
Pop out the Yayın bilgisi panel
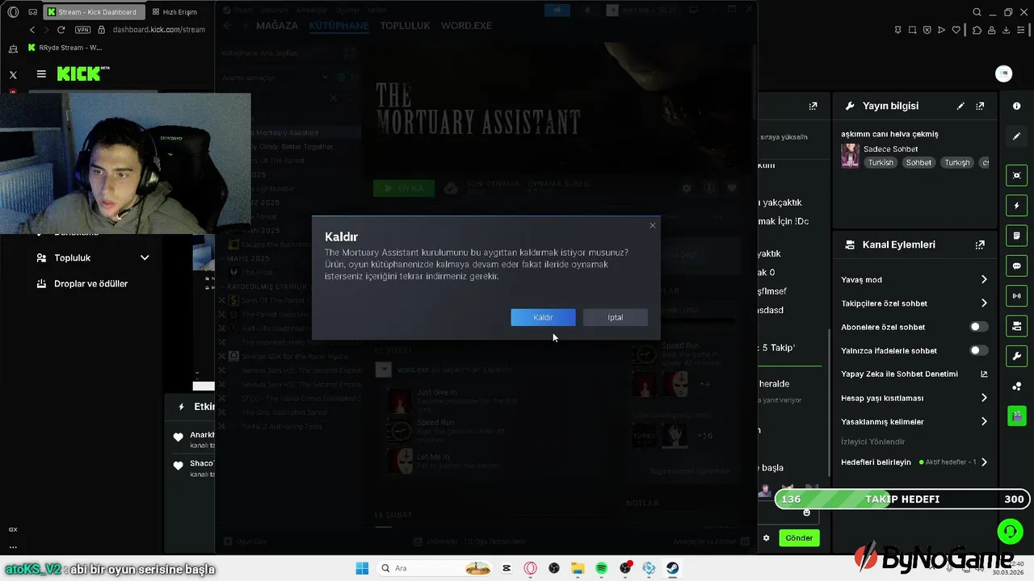point(980,106)
